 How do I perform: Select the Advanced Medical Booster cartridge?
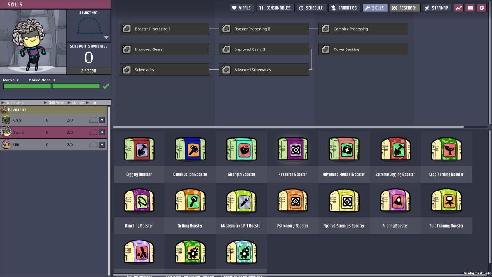(344, 149)
